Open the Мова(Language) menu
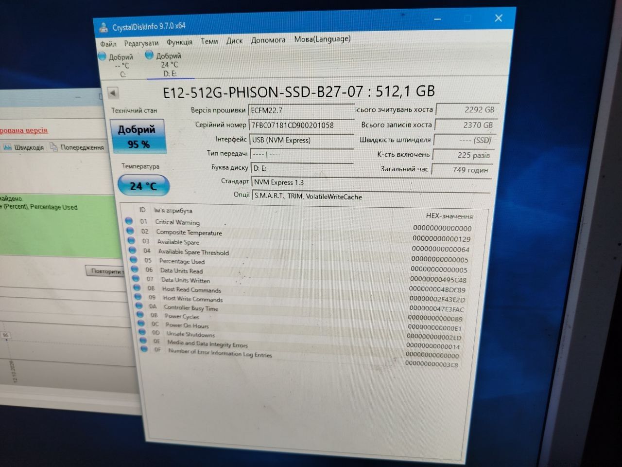This screenshot has width=622, height=467. click(x=322, y=39)
